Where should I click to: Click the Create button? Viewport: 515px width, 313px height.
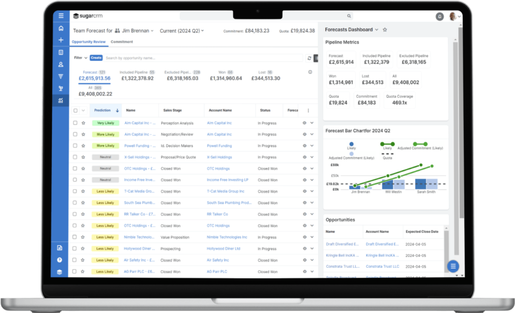pyautogui.click(x=96, y=58)
